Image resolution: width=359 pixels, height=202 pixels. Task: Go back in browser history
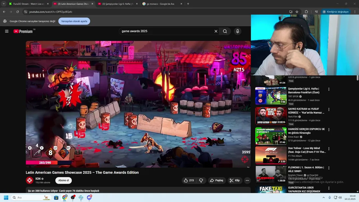[4, 12]
